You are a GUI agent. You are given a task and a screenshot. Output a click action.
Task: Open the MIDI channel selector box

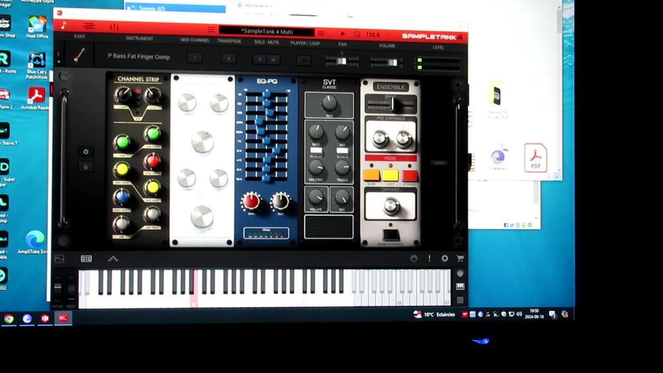[195, 59]
